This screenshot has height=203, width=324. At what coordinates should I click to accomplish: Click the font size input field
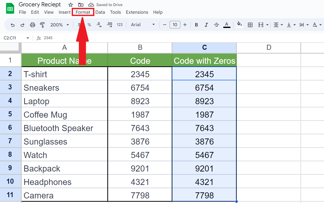pyautogui.click(x=175, y=25)
